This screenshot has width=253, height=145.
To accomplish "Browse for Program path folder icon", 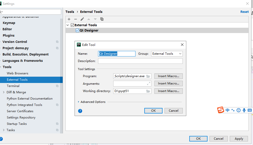I will click(148, 76).
